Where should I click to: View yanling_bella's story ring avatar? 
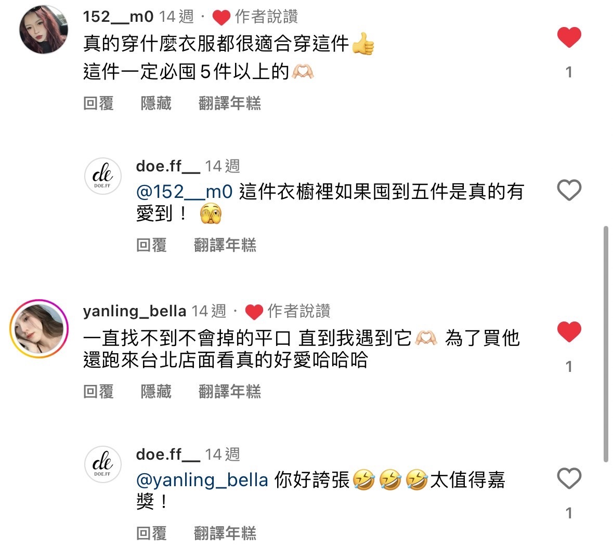pos(39,329)
